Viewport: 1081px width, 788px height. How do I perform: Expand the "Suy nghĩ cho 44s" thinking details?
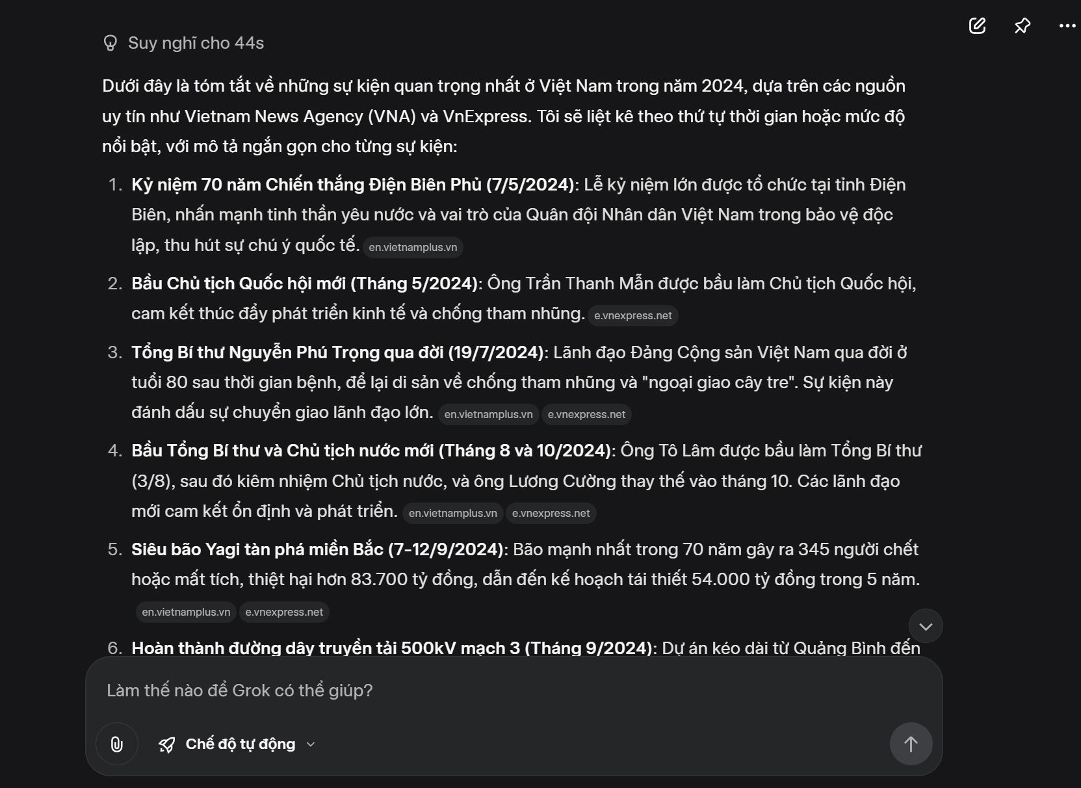pos(196,43)
